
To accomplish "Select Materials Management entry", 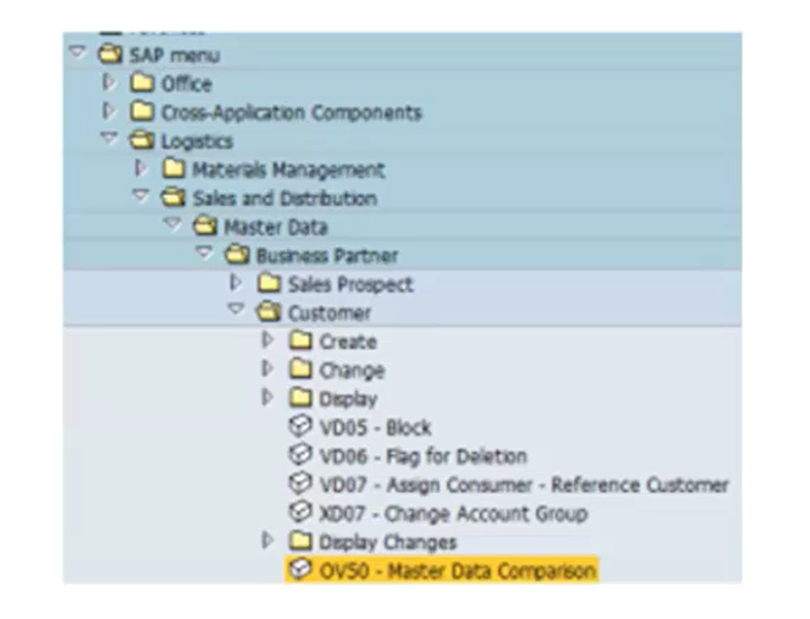I will pos(288,170).
